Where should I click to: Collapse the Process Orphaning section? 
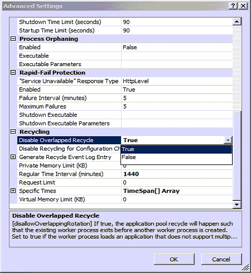(13, 39)
